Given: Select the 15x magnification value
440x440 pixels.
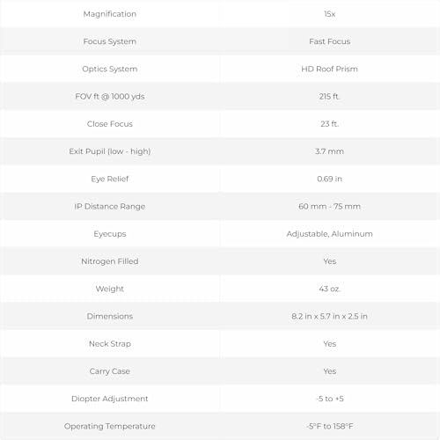Looking at the screenshot, I should pyautogui.click(x=329, y=14).
